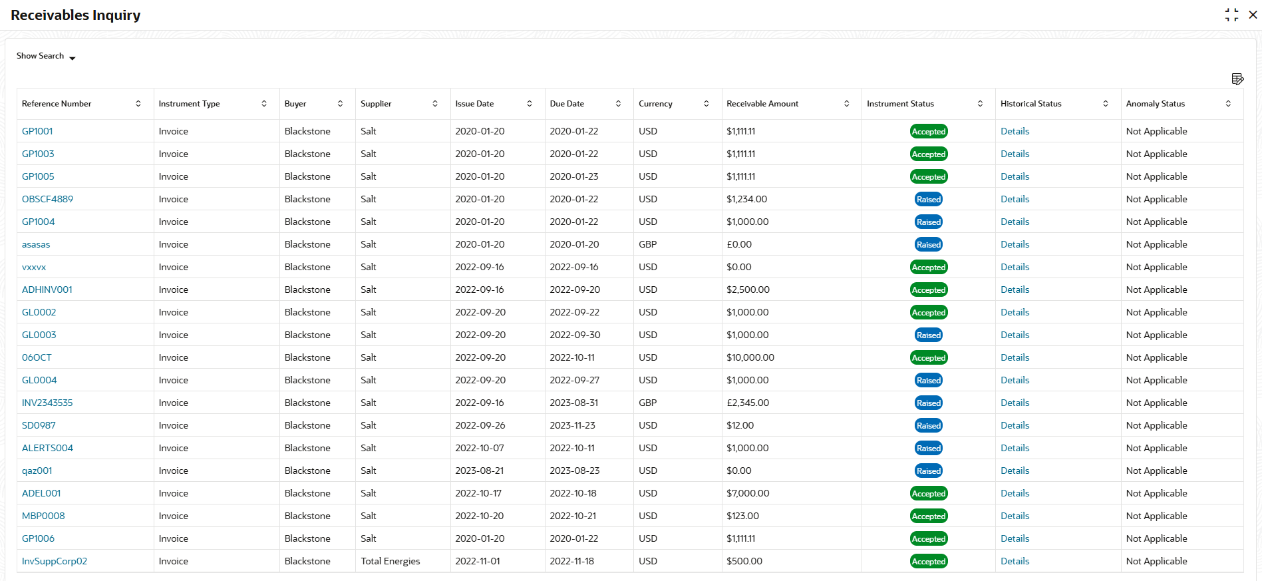This screenshot has width=1262, height=581.
Task: Sort by Anomaly Status column
Action: point(1228,104)
